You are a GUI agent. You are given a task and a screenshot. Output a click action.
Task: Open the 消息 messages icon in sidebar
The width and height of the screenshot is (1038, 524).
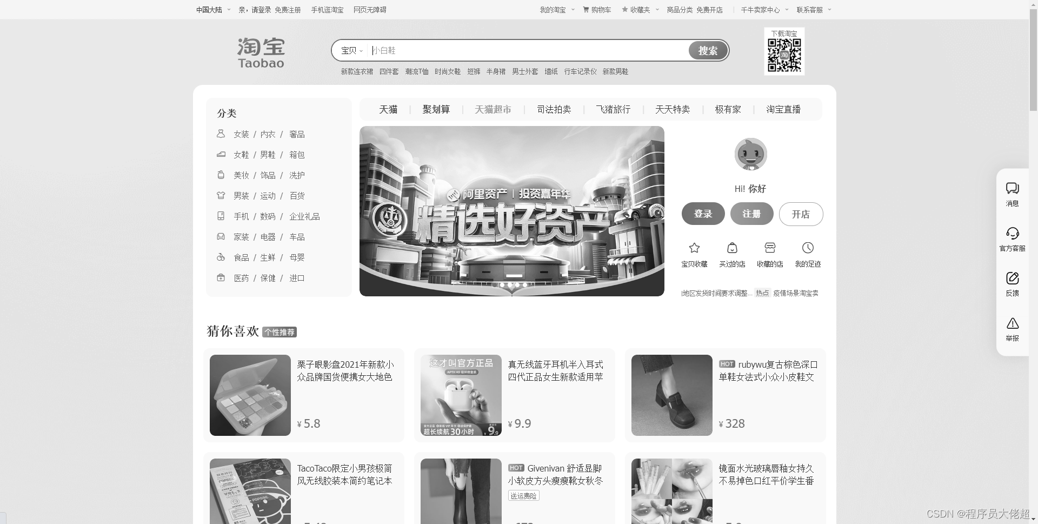point(1012,188)
